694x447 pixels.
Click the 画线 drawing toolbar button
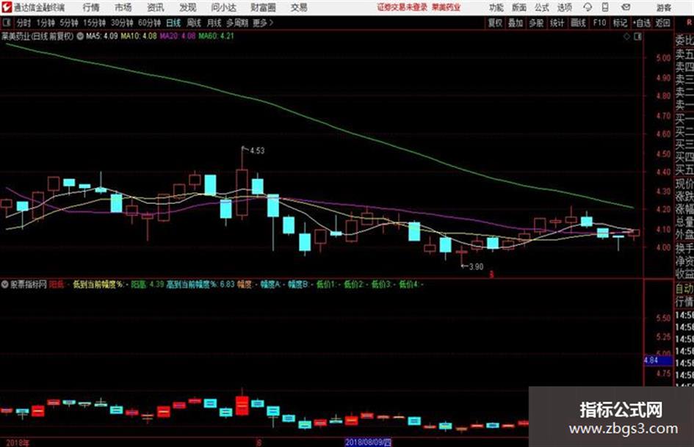pyautogui.click(x=578, y=23)
